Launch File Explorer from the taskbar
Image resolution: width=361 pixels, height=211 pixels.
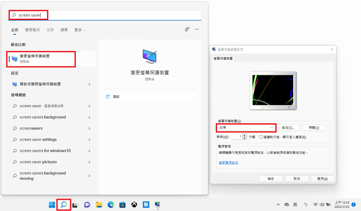(99, 205)
